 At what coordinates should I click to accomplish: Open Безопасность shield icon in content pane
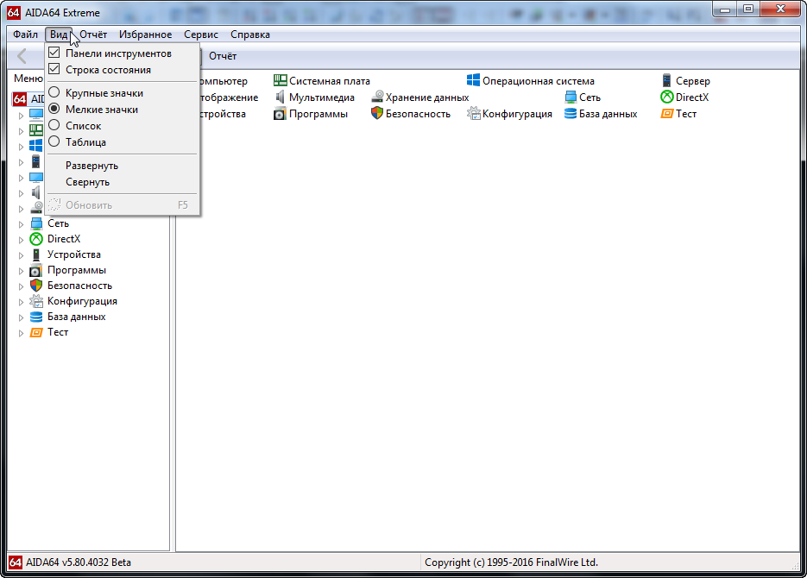[377, 113]
